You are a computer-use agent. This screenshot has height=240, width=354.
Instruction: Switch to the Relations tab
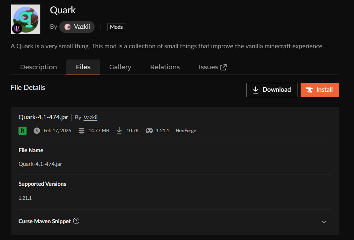(165, 67)
